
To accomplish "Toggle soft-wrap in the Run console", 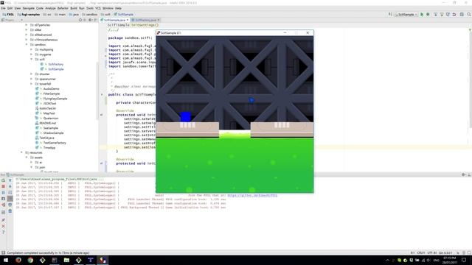I will coord(10,193).
